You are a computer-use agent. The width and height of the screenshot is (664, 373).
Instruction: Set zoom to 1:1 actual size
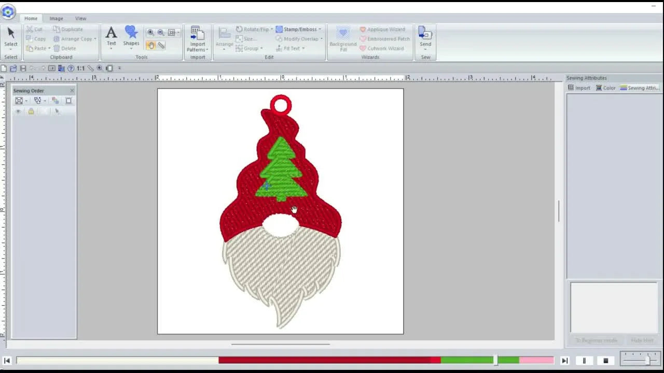click(x=80, y=68)
